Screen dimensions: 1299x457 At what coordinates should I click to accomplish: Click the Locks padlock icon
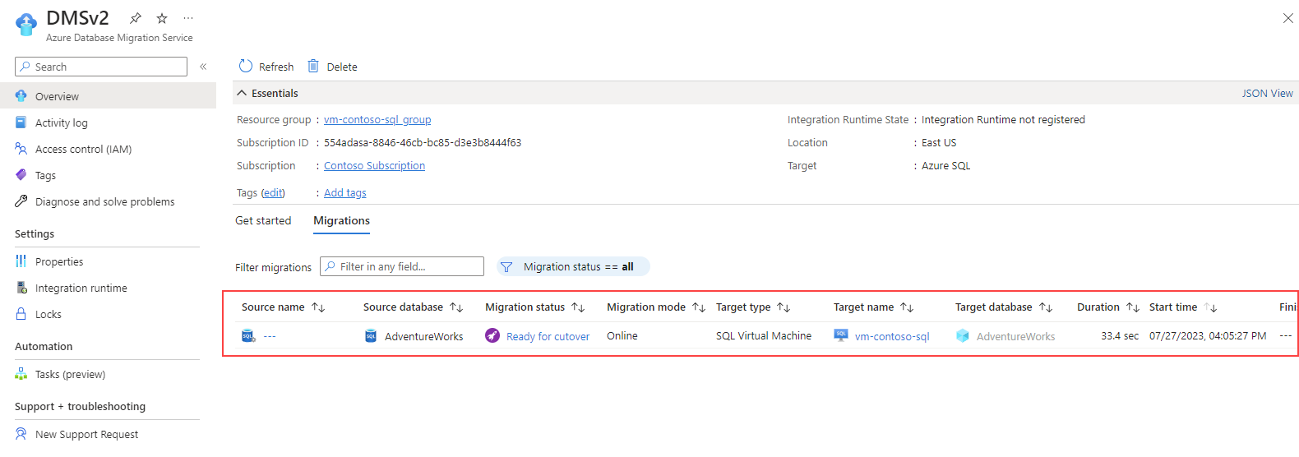[21, 314]
